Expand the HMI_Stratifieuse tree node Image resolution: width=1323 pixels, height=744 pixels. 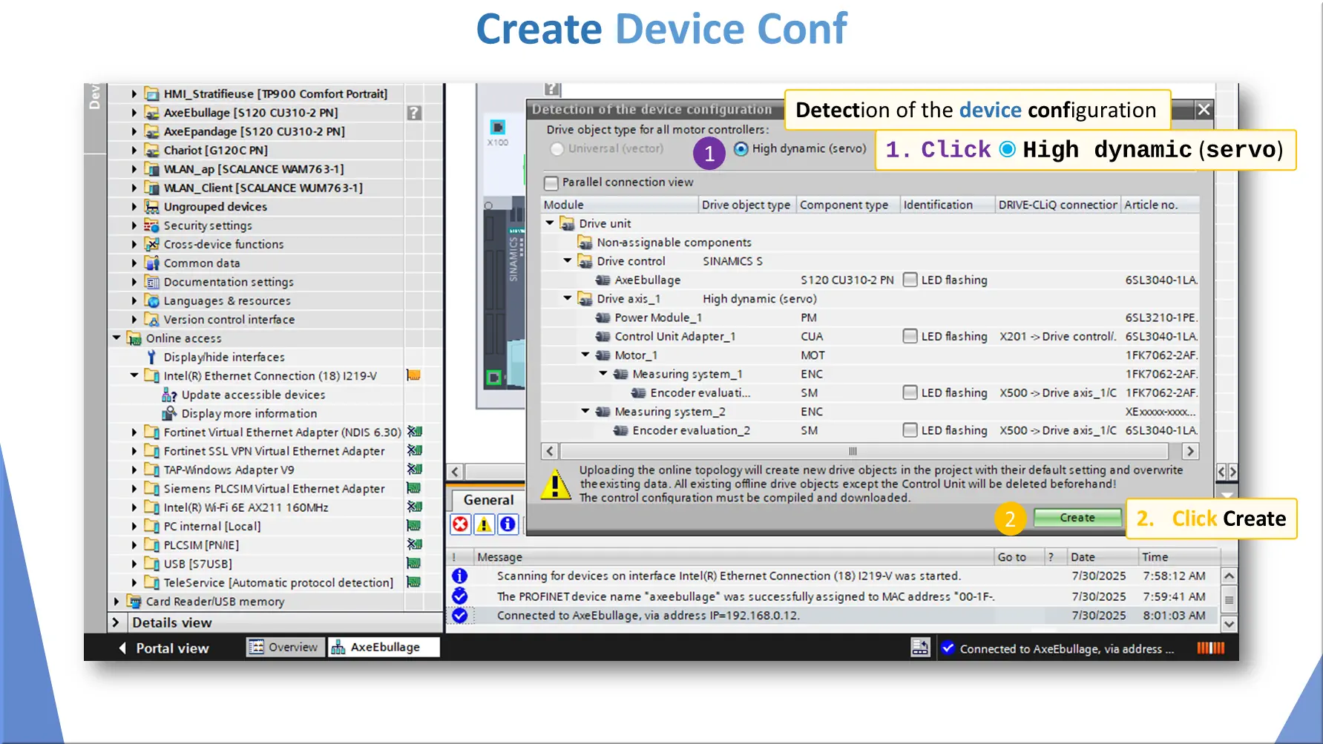pyautogui.click(x=134, y=94)
